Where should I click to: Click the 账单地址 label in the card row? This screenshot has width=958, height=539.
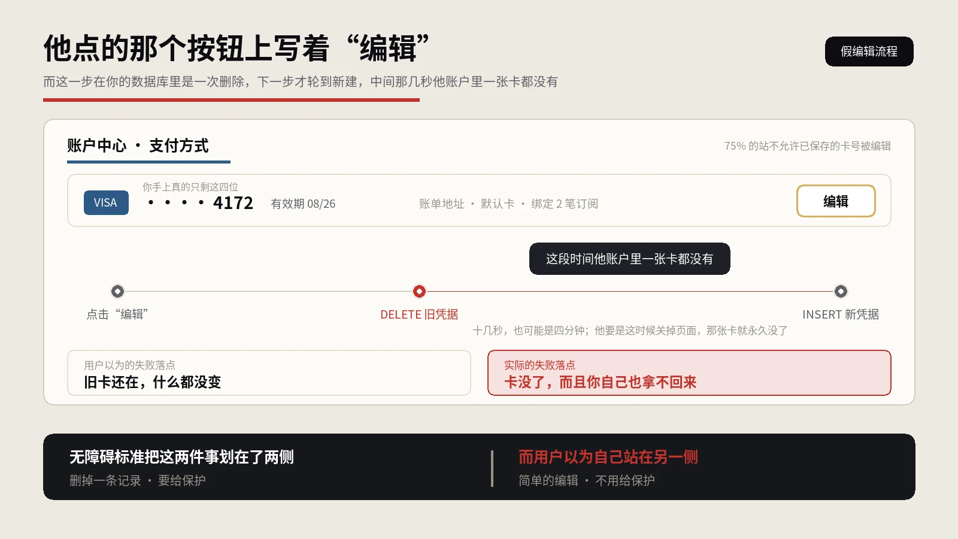[x=441, y=204]
